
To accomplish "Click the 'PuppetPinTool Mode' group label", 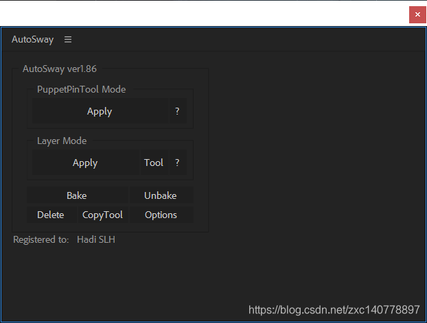I will pyautogui.click(x=82, y=90).
